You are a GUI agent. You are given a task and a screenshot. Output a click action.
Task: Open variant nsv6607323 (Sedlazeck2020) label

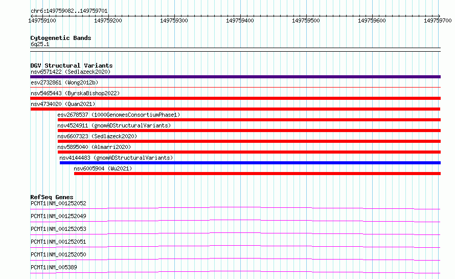97,136
